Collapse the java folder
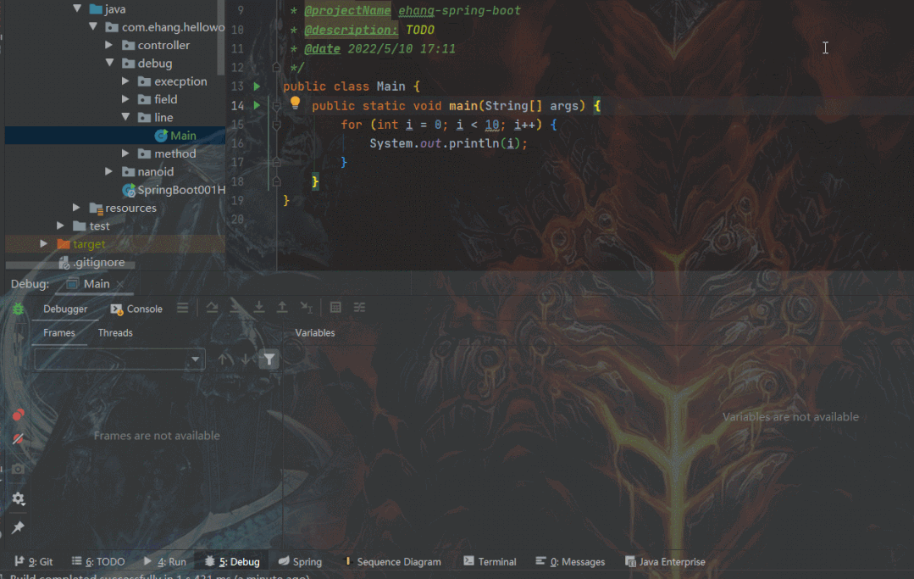Image resolution: width=914 pixels, height=579 pixels. [x=77, y=8]
